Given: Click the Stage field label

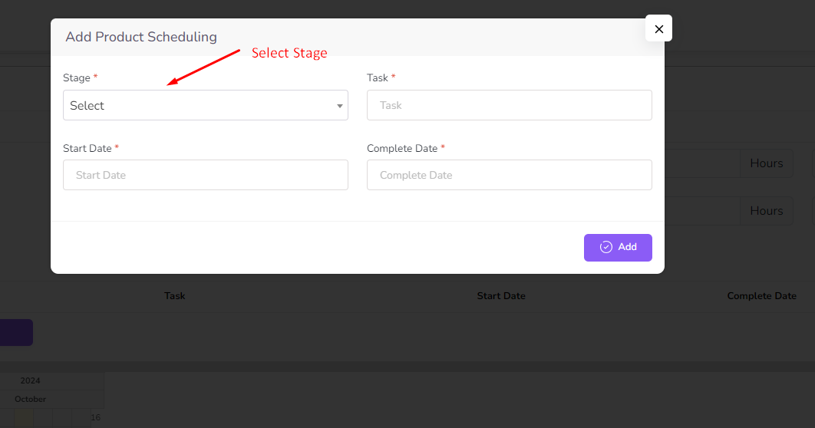Looking at the screenshot, I should point(77,78).
